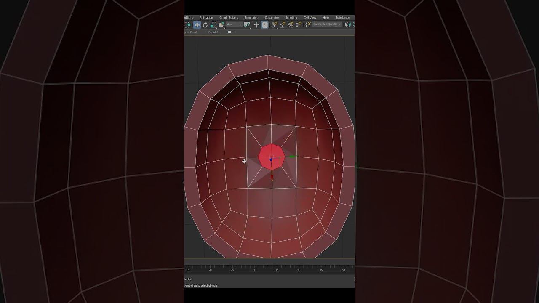Screen dimensions: 539x303
Task: Open the ribbon display options arrow
Action: [233, 32]
